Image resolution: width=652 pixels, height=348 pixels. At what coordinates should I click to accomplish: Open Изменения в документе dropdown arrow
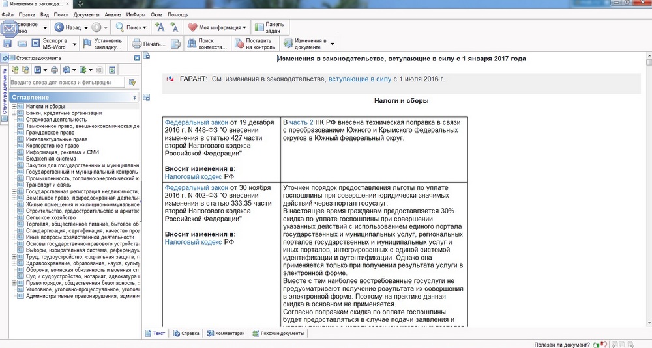[x=333, y=44]
